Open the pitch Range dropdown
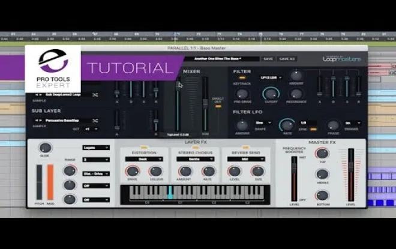The image size is (396, 249). [96, 160]
